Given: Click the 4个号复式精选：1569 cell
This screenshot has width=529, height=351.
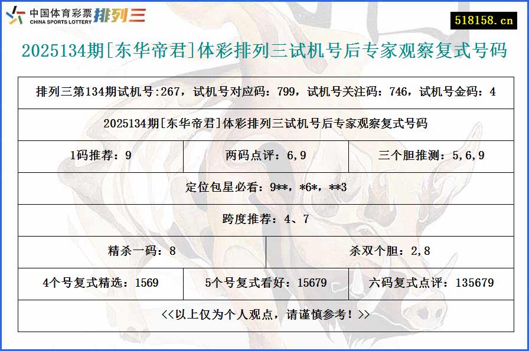Looking at the screenshot, I should click(x=100, y=283).
